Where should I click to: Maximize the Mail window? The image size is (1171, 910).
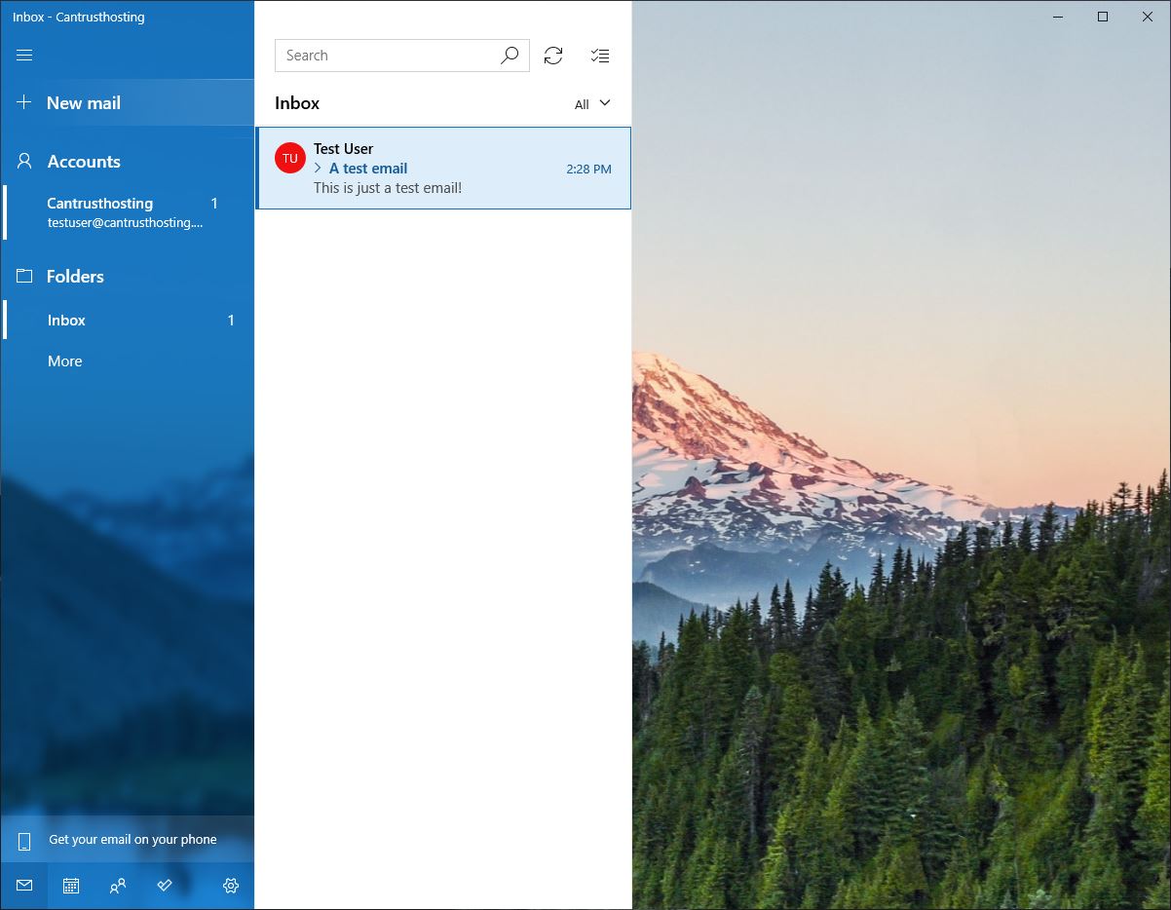pos(1103,17)
